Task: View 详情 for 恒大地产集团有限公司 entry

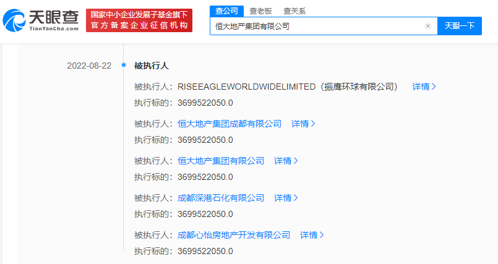Action: (x=286, y=161)
